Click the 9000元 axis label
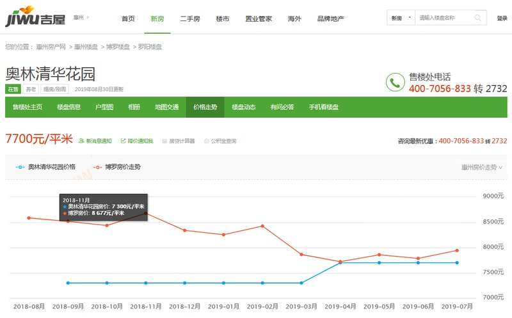The height and width of the screenshot is (318, 512). [x=493, y=196]
